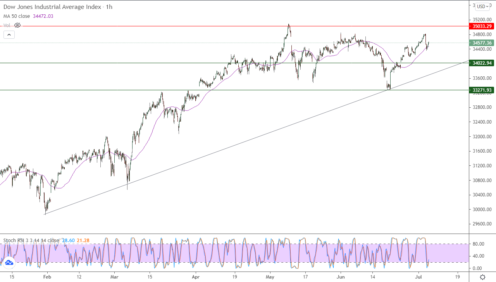This screenshot has height=282, width=496.
Task: Click the MA value 34472.03
Action: (44, 16)
